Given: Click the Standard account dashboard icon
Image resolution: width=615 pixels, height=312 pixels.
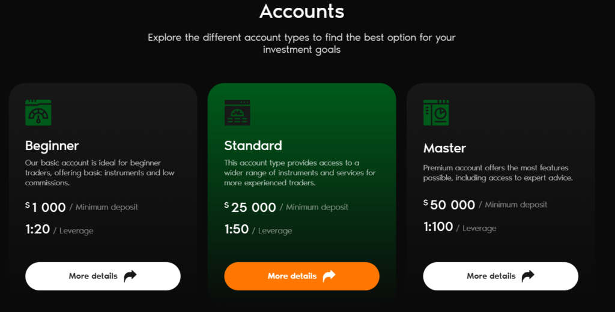Looking at the screenshot, I should [x=237, y=113].
